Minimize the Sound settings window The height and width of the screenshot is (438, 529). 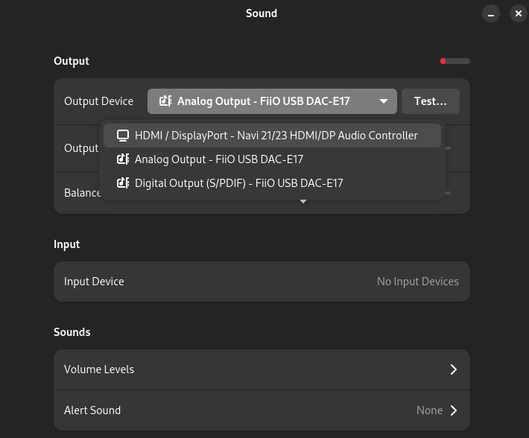[x=490, y=13]
